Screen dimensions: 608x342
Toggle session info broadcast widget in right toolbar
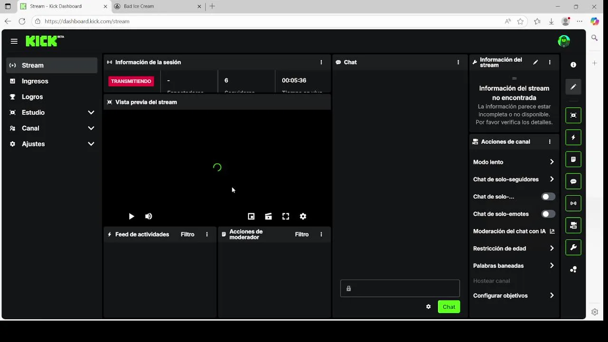point(573,203)
